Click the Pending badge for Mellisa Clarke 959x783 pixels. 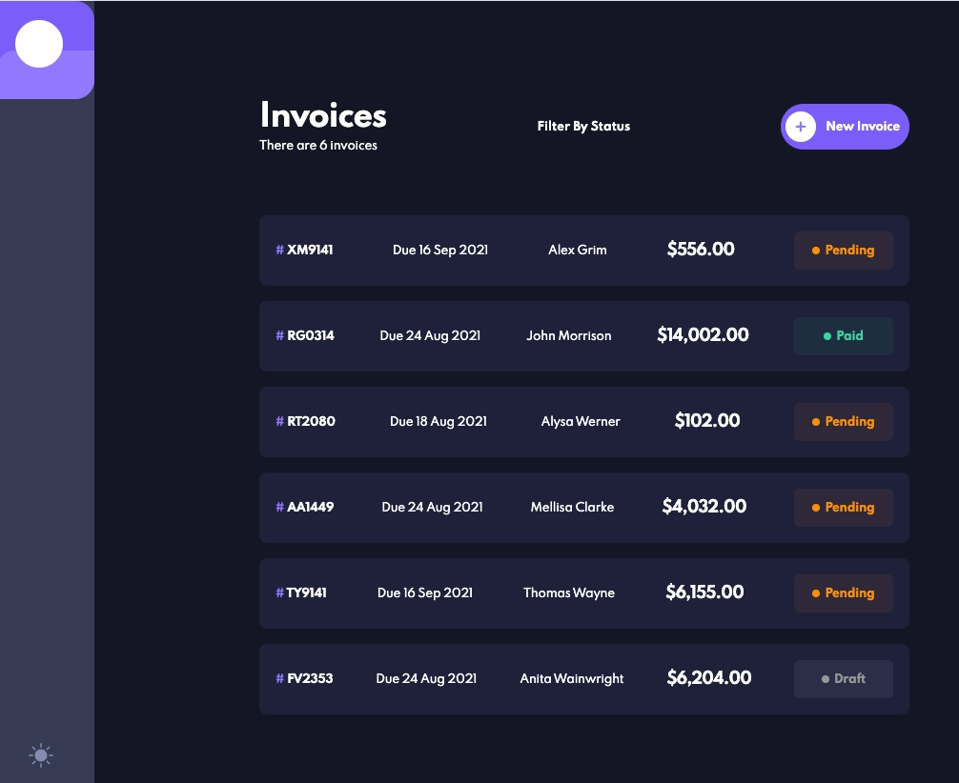pos(843,508)
